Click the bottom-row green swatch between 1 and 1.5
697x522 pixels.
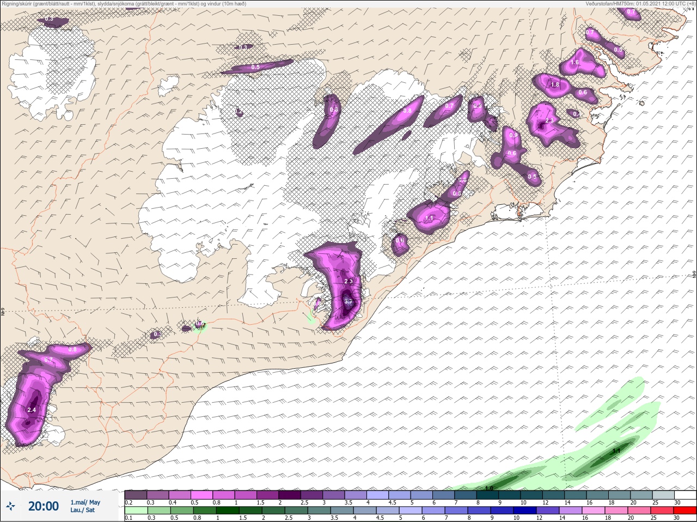[x=227, y=511]
